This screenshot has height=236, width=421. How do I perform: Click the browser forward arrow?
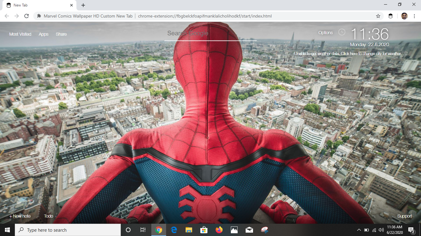[x=17, y=16]
